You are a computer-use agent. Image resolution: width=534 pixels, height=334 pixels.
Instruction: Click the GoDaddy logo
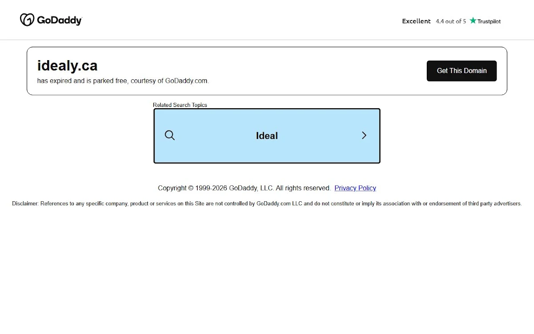[x=51, y=20]
